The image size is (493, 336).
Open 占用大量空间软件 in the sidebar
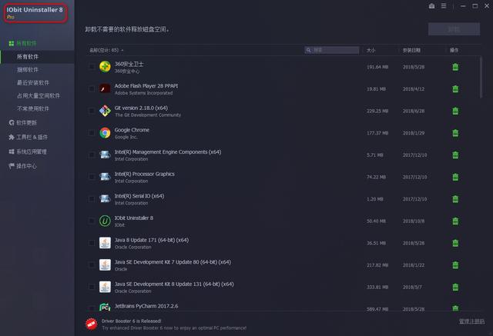(x=39, y=95)
